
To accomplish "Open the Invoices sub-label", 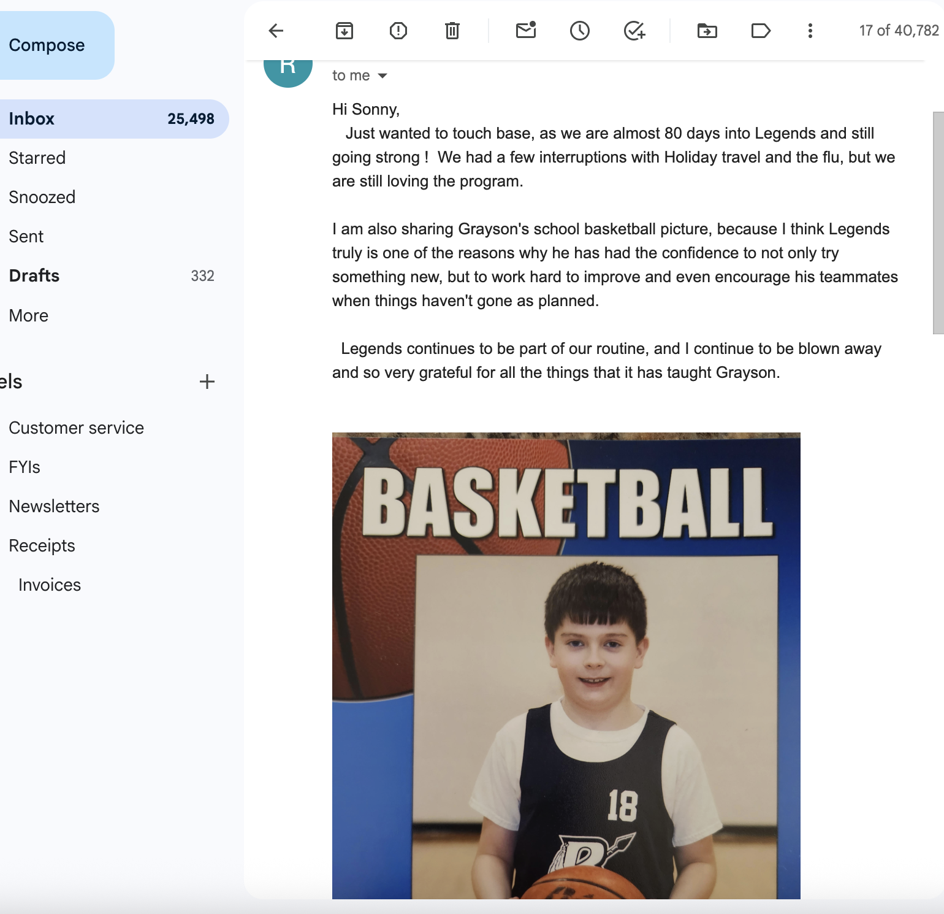I will pyautogui.click(x=50, y=585).
